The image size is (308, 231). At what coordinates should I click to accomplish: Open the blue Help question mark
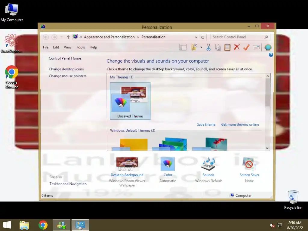pos(271,55)
